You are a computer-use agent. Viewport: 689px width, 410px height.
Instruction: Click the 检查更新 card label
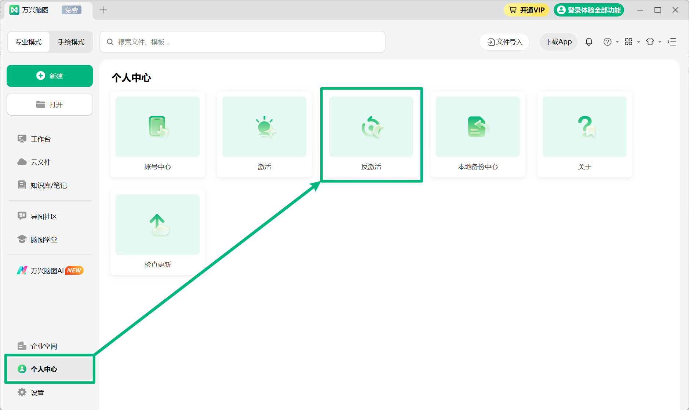(x=158, y=265)
